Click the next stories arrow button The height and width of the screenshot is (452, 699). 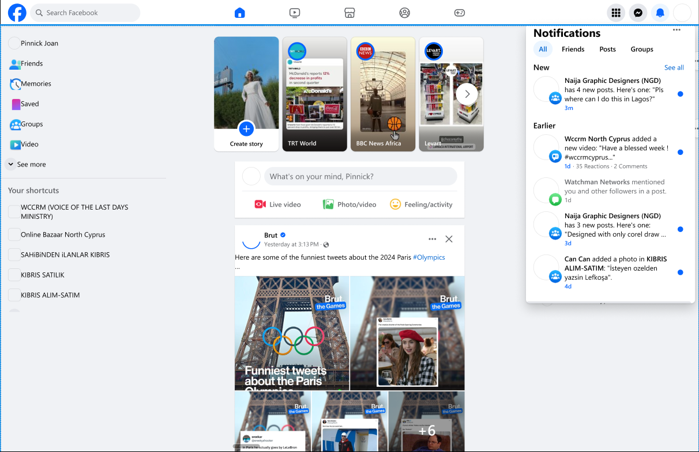click(x=467, y=94)
